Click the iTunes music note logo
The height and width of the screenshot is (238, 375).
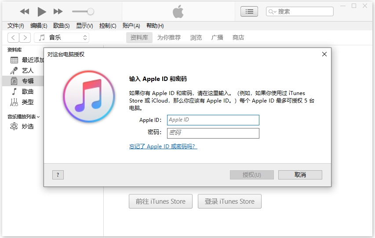(89, 96)
